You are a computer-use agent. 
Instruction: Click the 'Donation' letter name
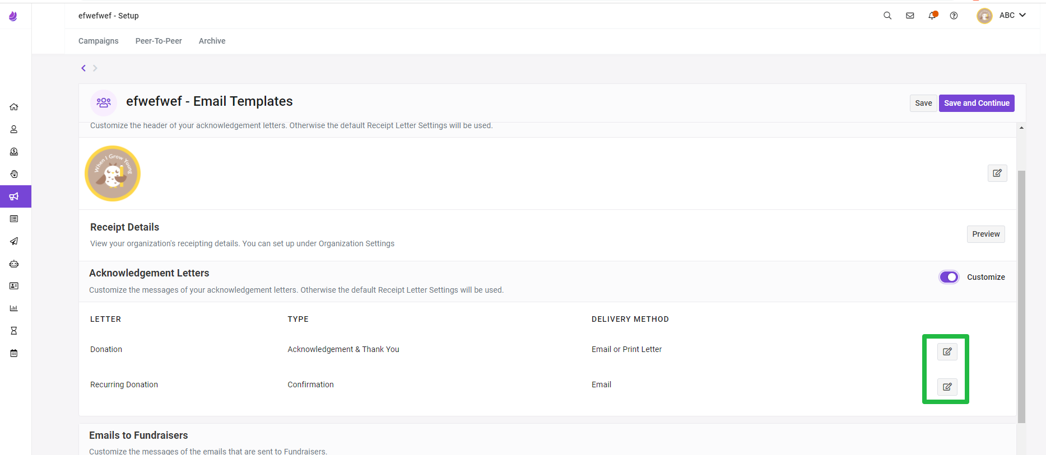coord(106,349)
